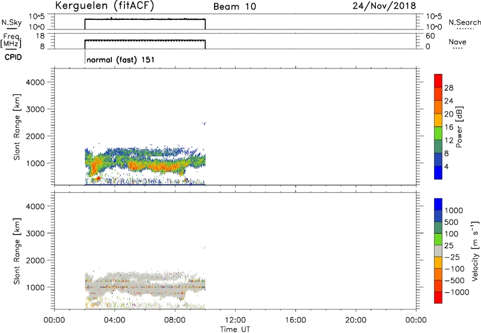This screenshot has width=481, height=333.
Task: Click the 'Beam 10' label
Action: coord(234,7)
